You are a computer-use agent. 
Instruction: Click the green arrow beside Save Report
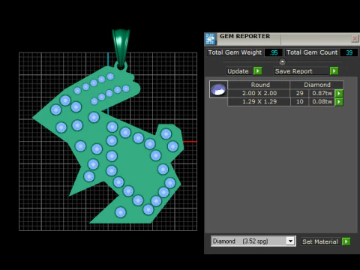tap(334, 71)
